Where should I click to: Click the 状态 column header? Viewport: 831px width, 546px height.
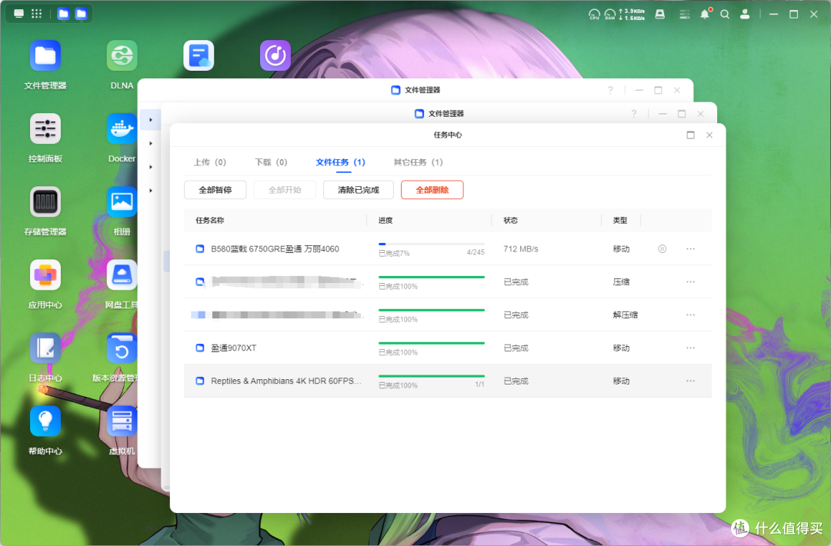click(x=510, y=220)
